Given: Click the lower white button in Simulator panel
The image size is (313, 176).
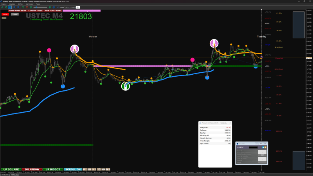Looking at the screenshot, I should [262, 159].
